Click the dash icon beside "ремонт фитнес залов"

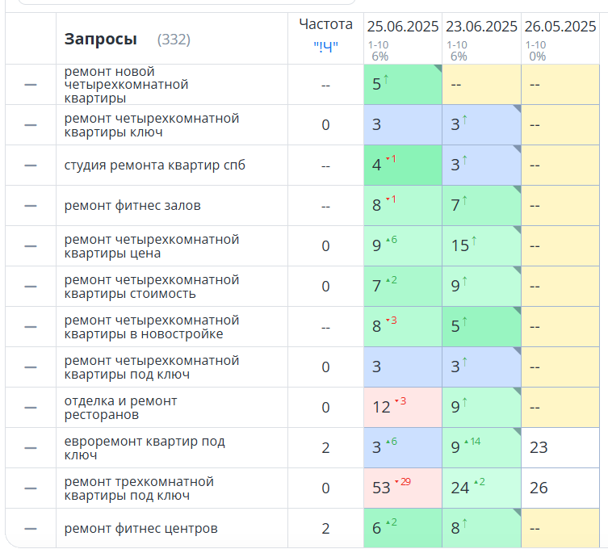tap(31, 206)
